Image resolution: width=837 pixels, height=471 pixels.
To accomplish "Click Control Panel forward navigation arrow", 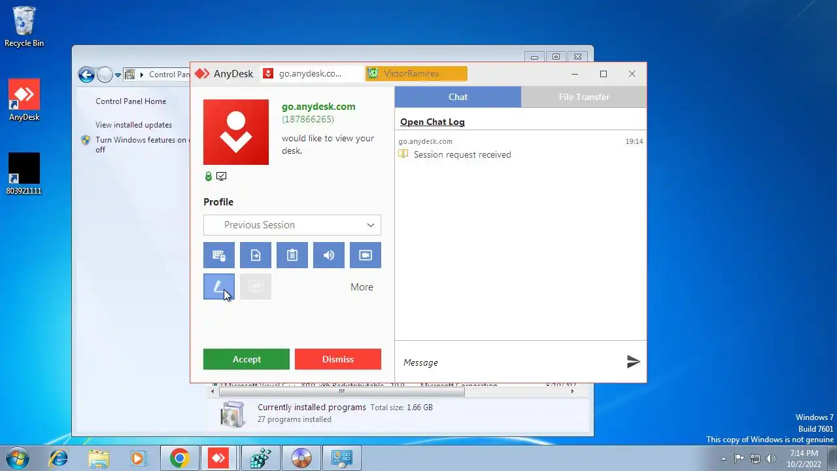I will tap(105, 75).
